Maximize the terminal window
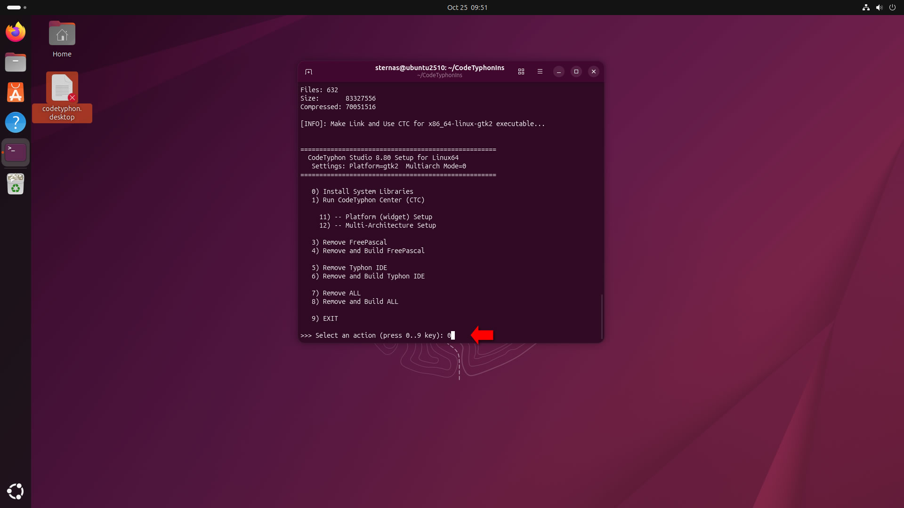Viewport: 904px width, 508px height. 576,71
